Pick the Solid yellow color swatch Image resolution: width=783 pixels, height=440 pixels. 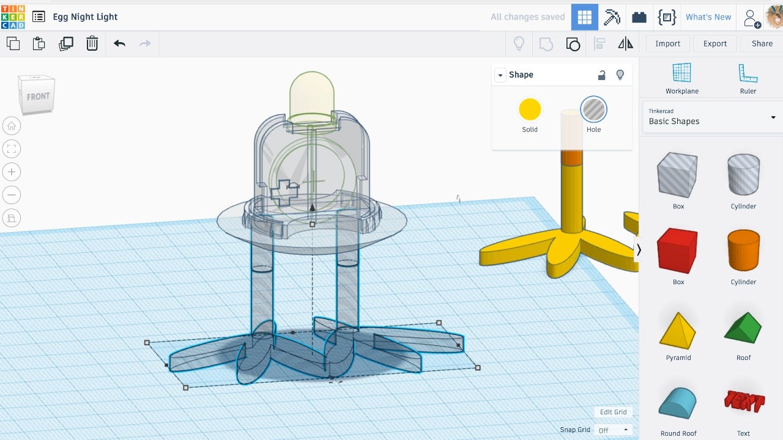(530, 110)
